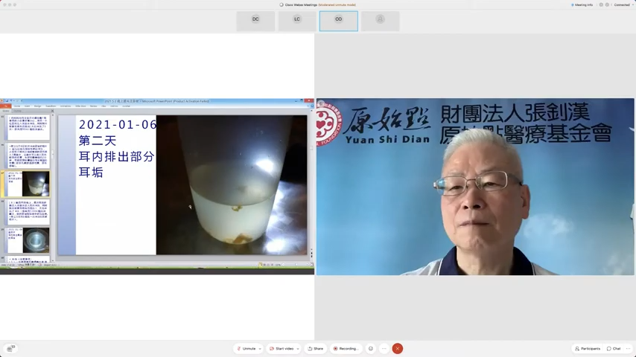The width and height of the screenshot is (636, 357).
Task: Open the emoji reactions icon
Action: point(371,348)
